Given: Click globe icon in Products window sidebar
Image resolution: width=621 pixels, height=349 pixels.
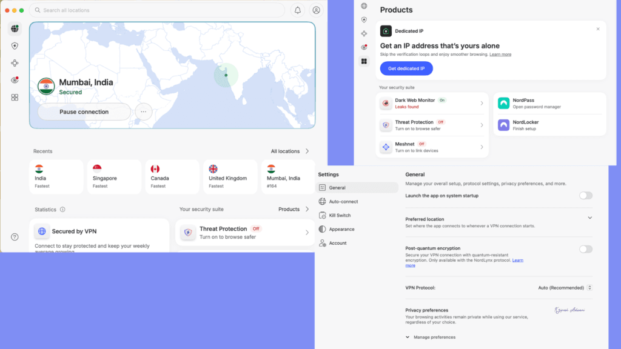Looking at the screenshot, I should 364,6.
